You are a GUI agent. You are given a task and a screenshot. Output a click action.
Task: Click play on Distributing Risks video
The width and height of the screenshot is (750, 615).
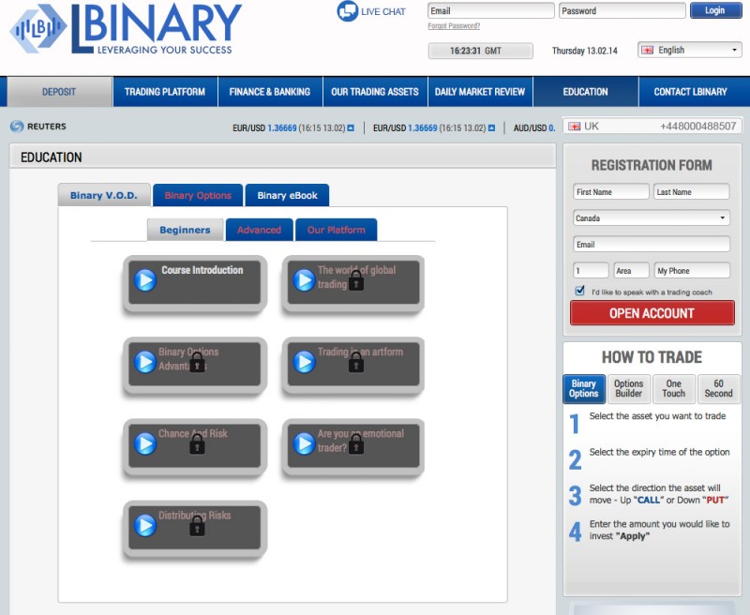click(145, 526)
